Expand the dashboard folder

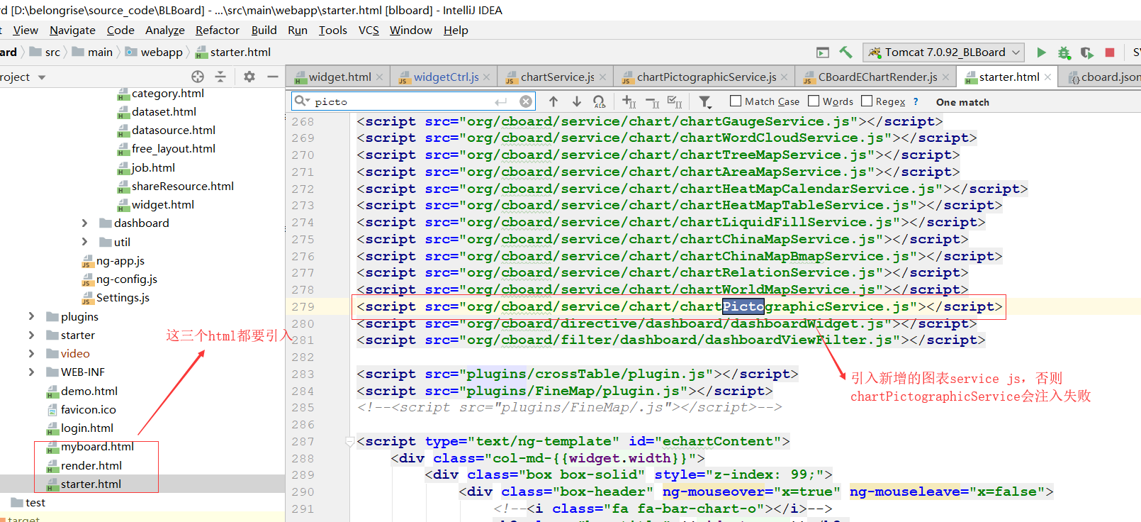point(84,223)
